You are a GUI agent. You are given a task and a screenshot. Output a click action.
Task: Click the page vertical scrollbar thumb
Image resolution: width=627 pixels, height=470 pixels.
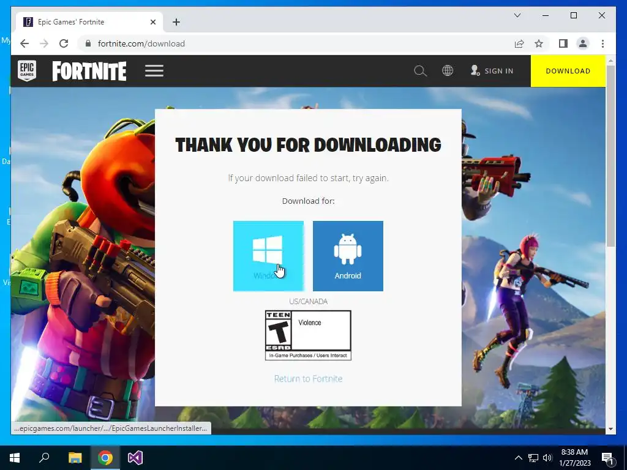(x=610, y=156)
